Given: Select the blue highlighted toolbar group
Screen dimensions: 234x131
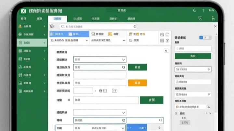Looking at the screenshot, I should click(x=70, y=34).
